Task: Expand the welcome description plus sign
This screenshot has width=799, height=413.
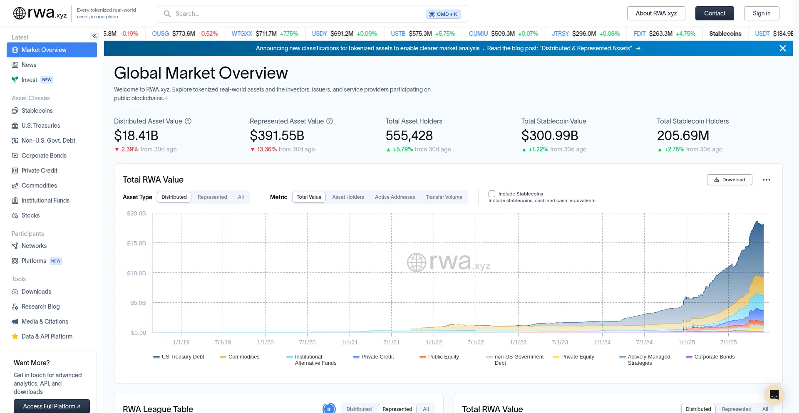Action: point(166,99)
